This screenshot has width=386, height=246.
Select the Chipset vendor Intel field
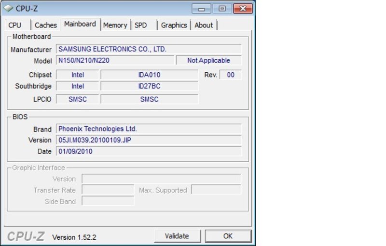coord(78,75)
